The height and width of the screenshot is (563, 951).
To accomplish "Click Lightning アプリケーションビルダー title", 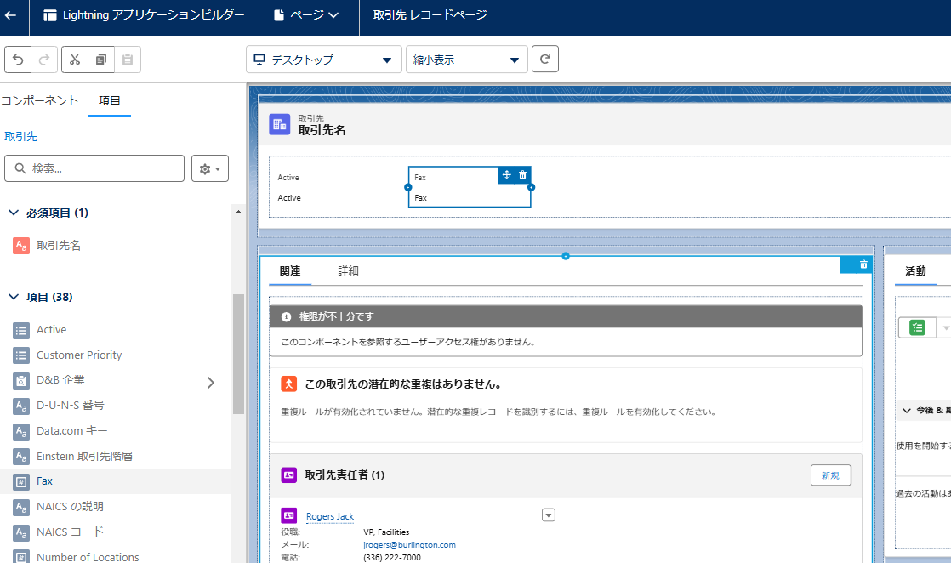I will coord(144,15).
